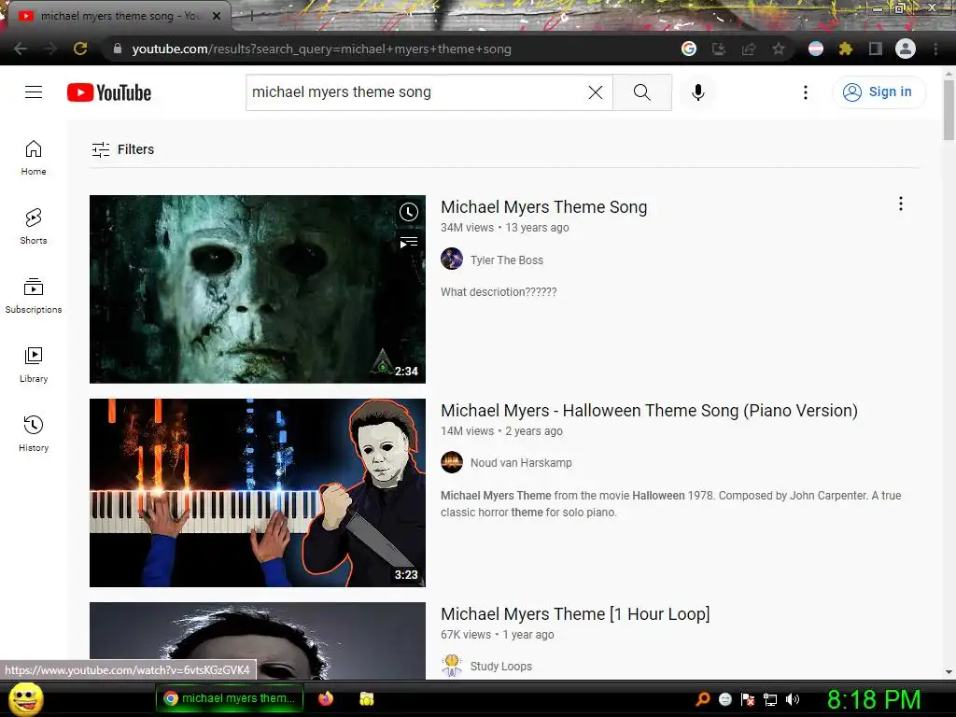The image size is (956, 717).
Task: Open the smiley start button
Action: click(26, 699)
